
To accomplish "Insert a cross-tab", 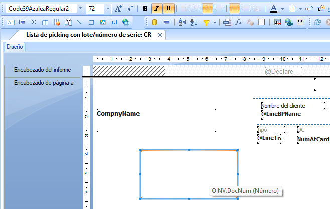I will click(x=45, y=22).
